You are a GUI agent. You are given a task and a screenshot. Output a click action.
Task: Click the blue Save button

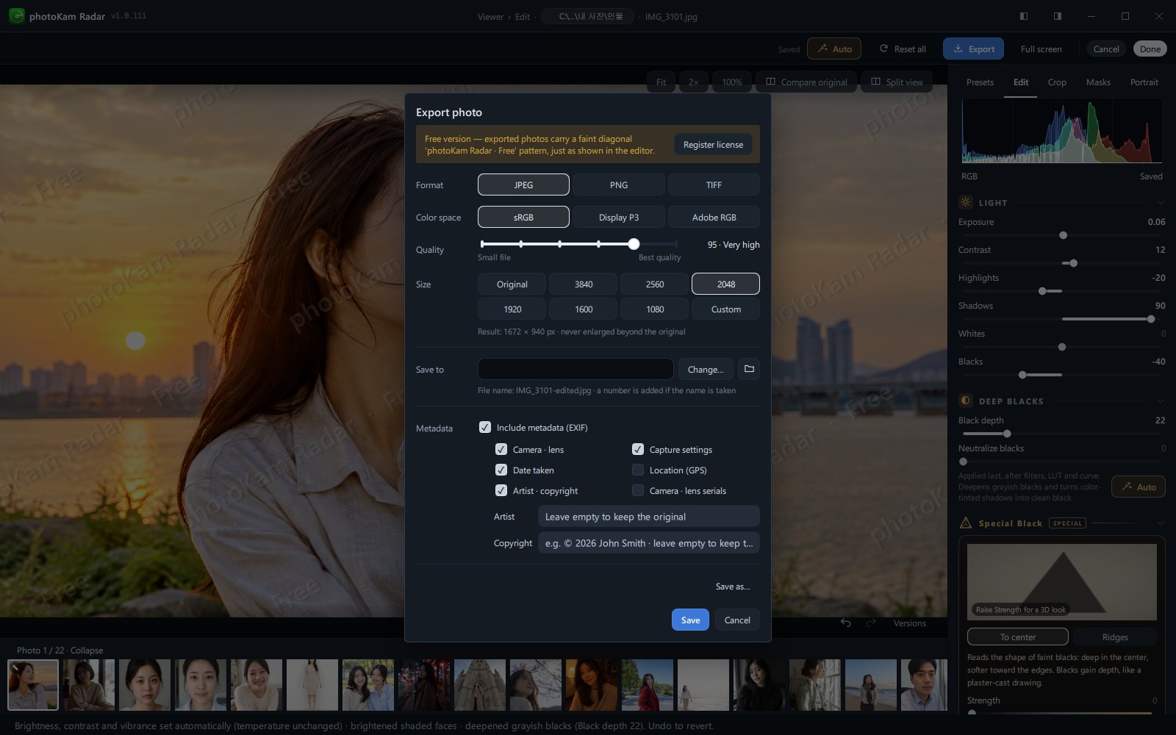690,620
